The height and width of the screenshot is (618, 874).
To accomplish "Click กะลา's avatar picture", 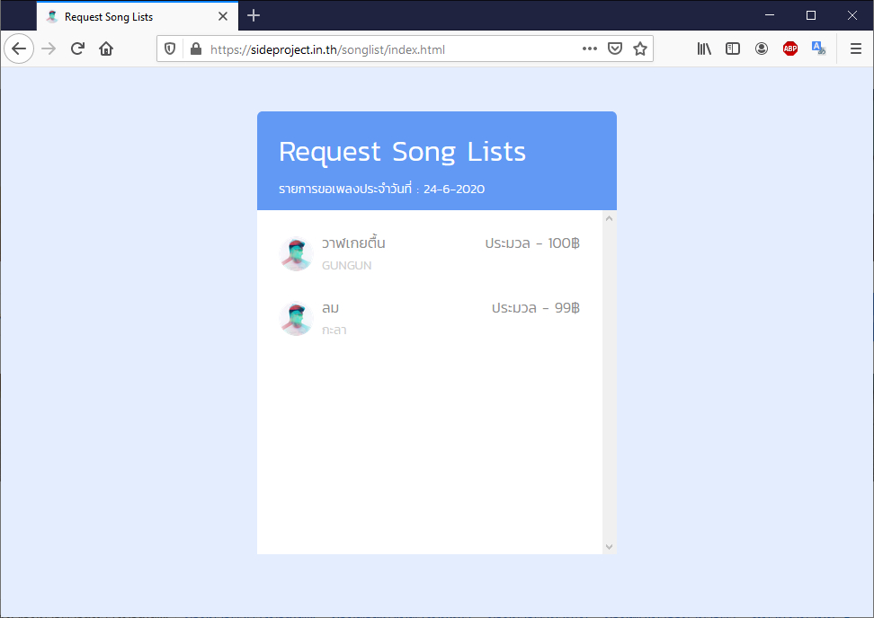I will coord(296,318).
